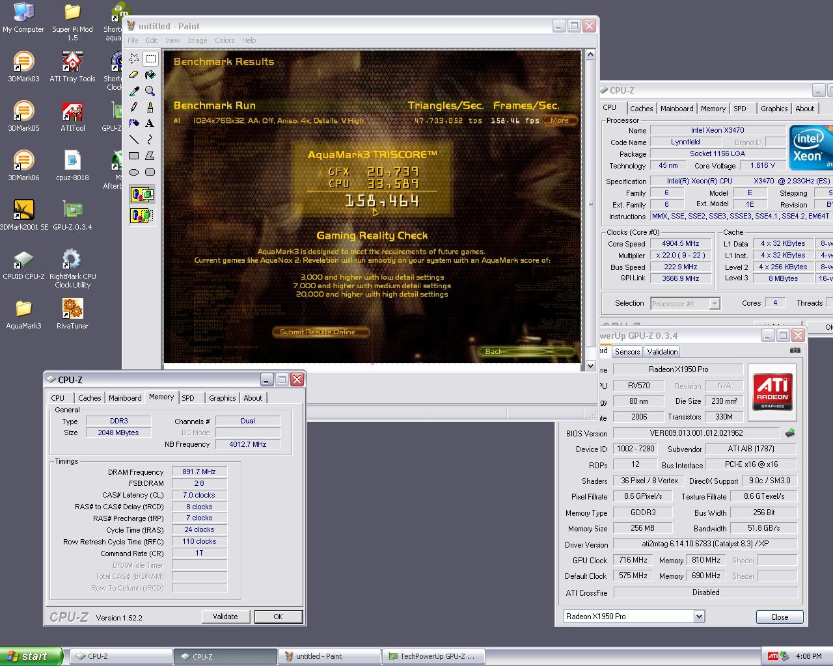Image resolution: width=833 pixels, height=666 pixels.
Task: Select the Rounded Rectangle tool
Action: [150, 172]
